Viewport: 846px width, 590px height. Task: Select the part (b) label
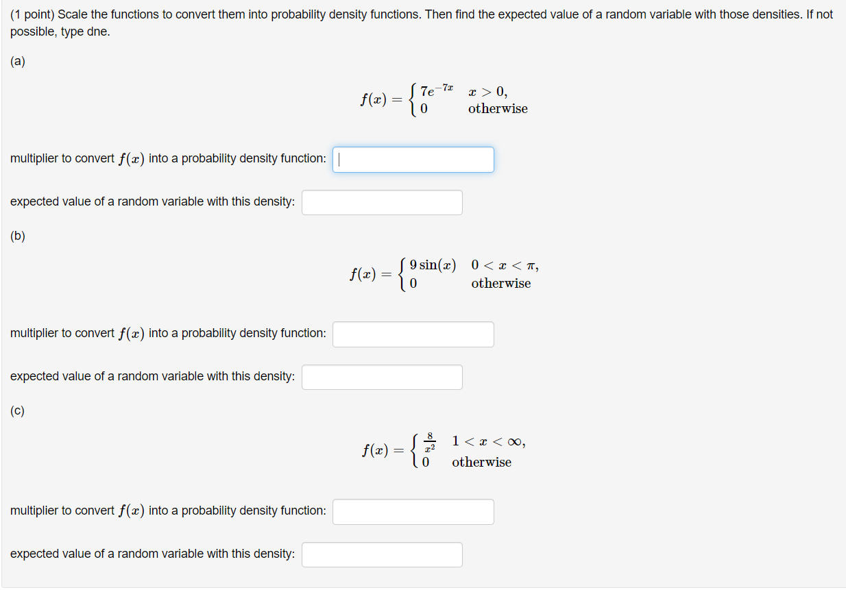(x=18, y=236)
